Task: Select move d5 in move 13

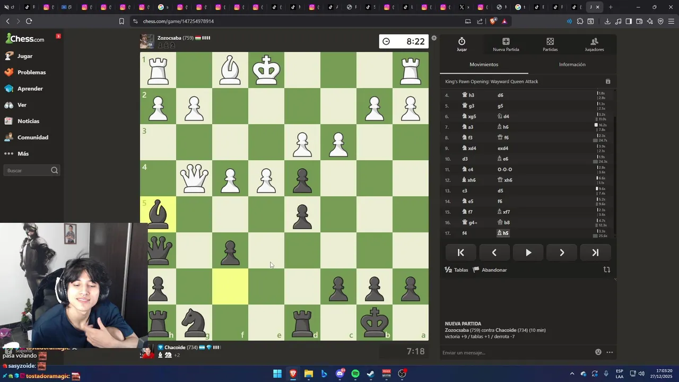Action: 500,191
